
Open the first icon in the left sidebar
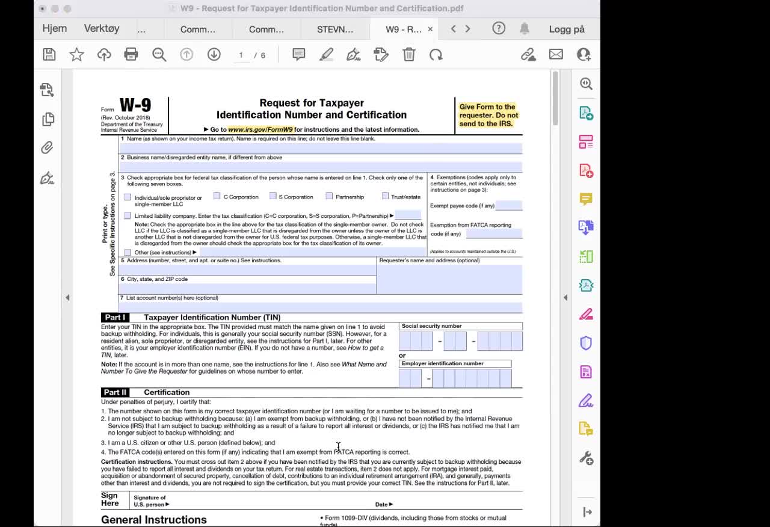pos(47,90)
